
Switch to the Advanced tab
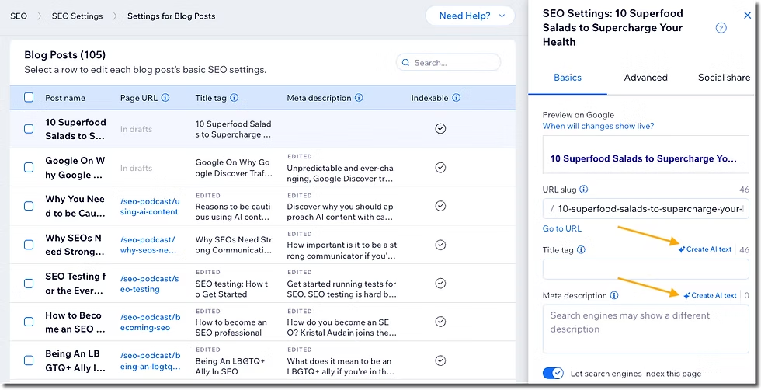(x=645, y=78)
